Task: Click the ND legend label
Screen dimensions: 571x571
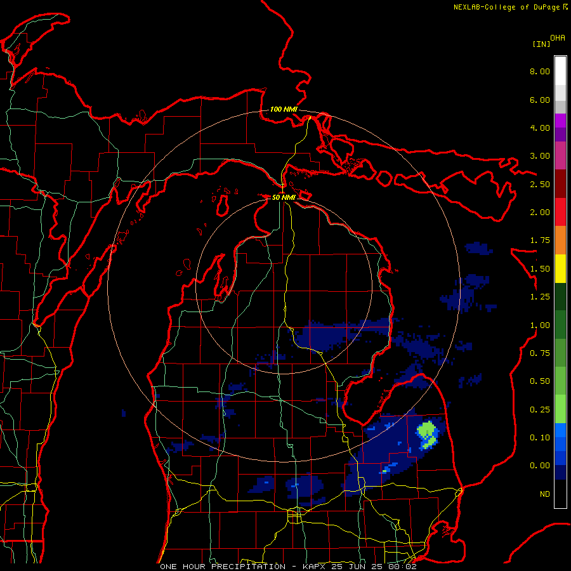Action: [x=545, y=494]
